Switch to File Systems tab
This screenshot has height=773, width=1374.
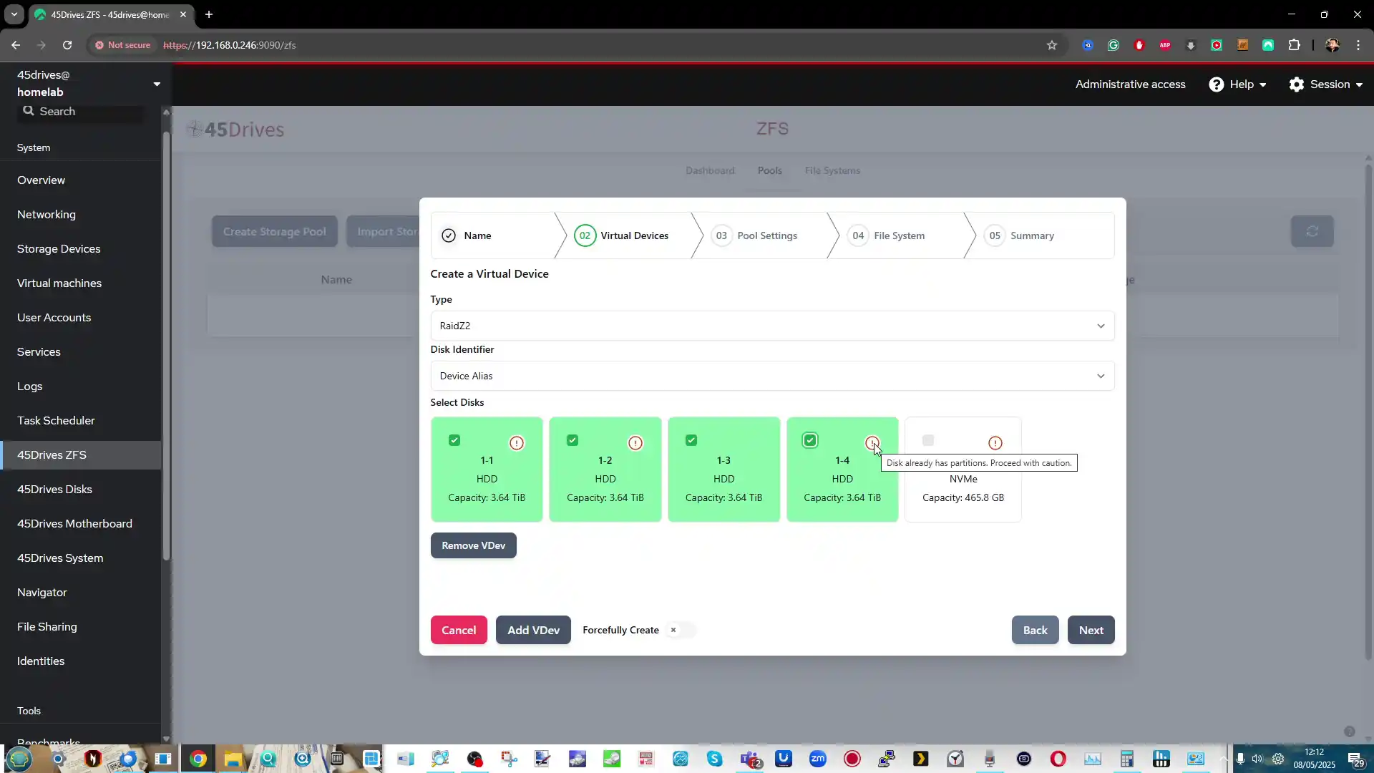point(832,170)
